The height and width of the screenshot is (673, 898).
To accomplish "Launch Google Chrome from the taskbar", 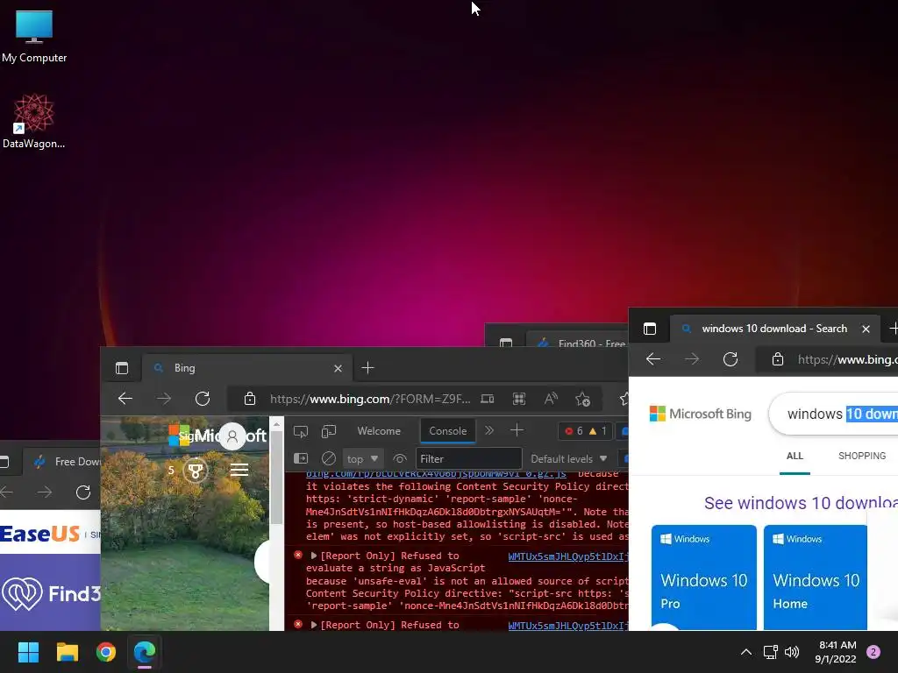I will tap(106, 652).
